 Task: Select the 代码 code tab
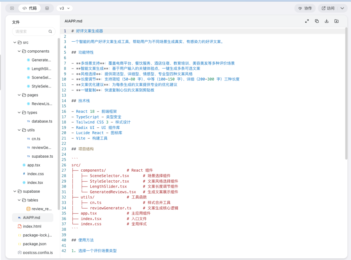tap(30, 8)
